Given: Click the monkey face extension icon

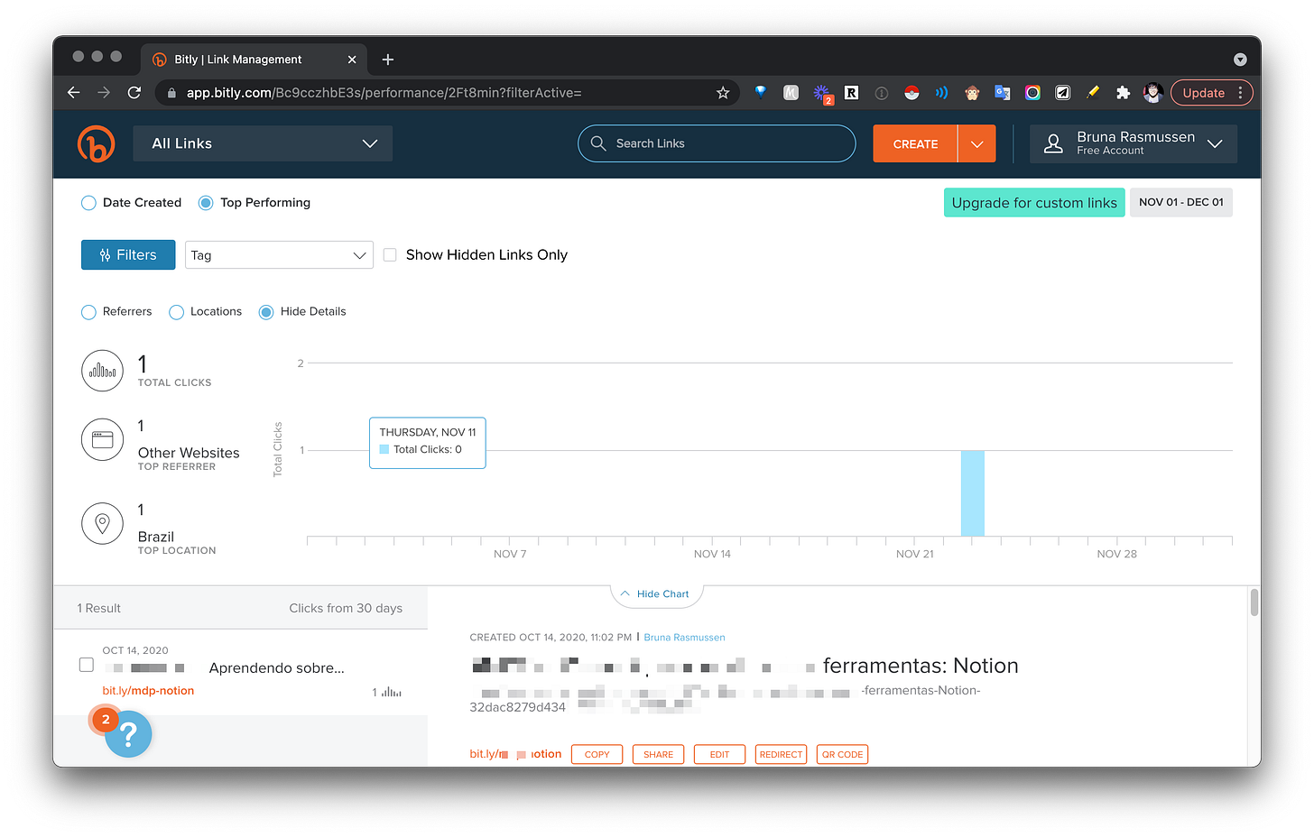Looking at the screenshot, I should point(972,93).
